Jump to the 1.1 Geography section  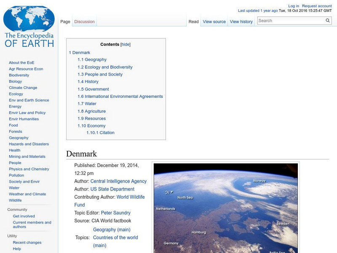coord(93,59)
